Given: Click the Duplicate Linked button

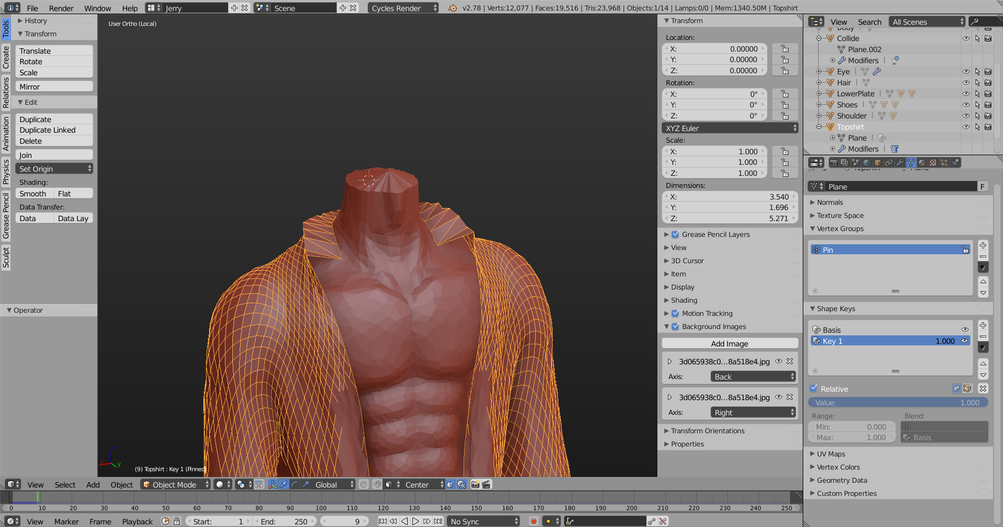Looking at the screenshot, I should (47, 130).
